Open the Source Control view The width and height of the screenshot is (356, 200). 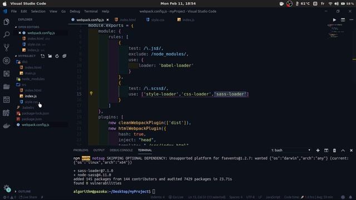pos(6,47)
